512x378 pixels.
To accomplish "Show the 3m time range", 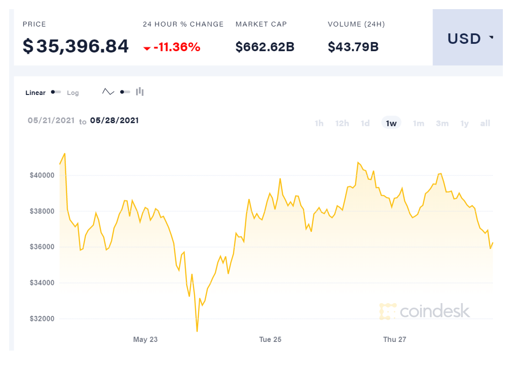I will click(442, 123).
